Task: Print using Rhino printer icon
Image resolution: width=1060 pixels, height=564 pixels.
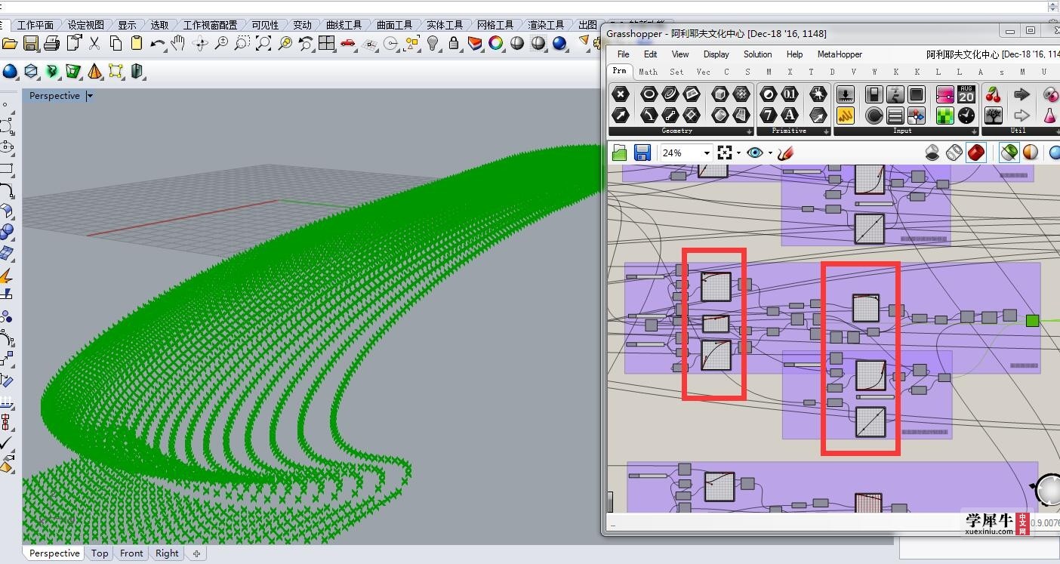Action: (51, 44)
